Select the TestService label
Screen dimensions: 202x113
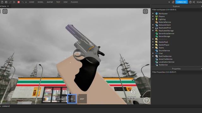click(x=163, y=65)
